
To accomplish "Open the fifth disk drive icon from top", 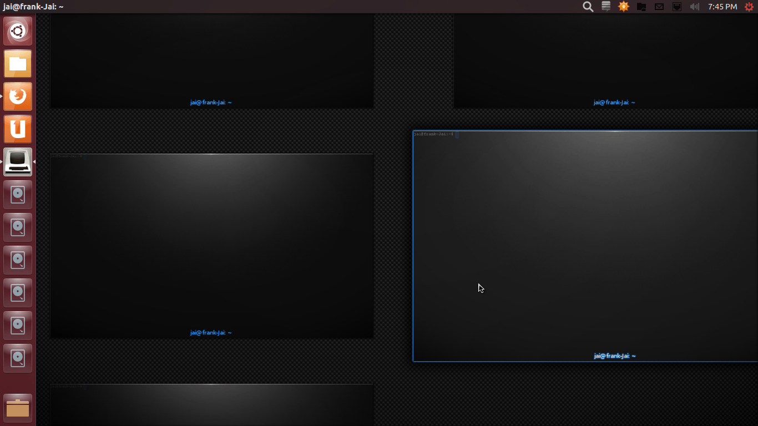I will click(x=18, y=326).
